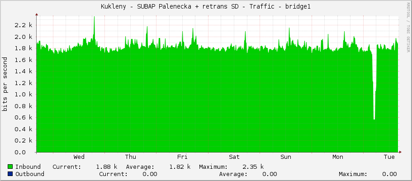Click the bits per second axis title
The image size is (412, 181).
pyautogui.click(x=5, y=84)
